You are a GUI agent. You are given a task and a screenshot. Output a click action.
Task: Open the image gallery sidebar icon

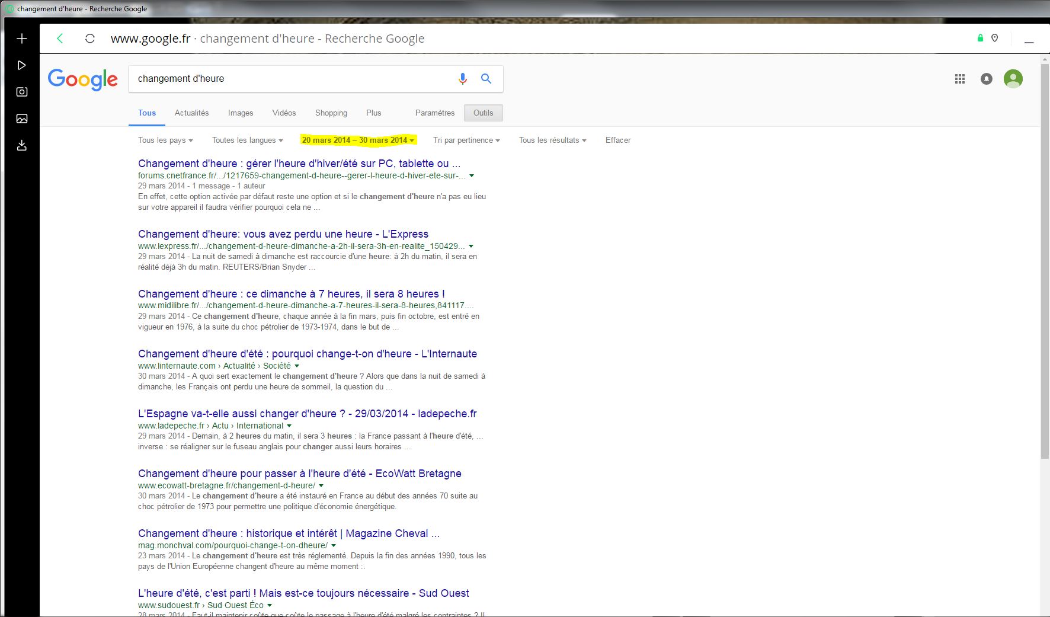click(x=22, y=119)
